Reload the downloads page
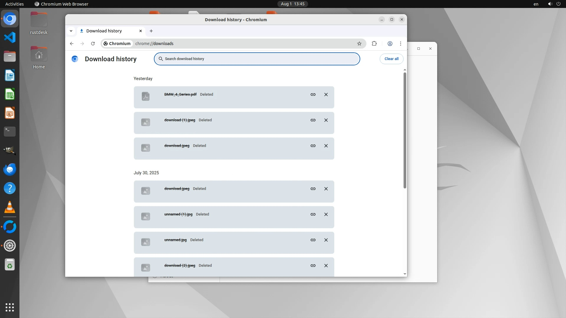 click(93, 44)
